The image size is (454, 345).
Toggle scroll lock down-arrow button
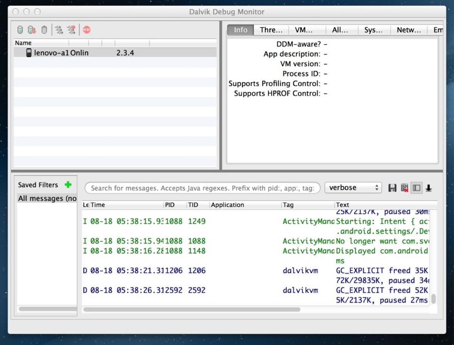pos(429,188)
